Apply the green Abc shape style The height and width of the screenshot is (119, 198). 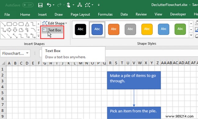pos(180,29)
